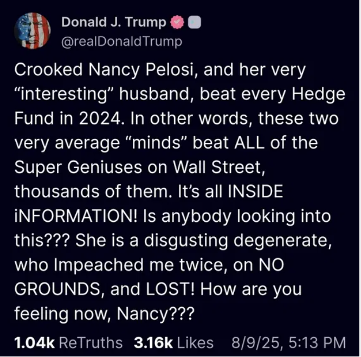This screenshot has height=357, width=361.
Task: Visit the @realDonaldTrump handle link
Action: 121,42
